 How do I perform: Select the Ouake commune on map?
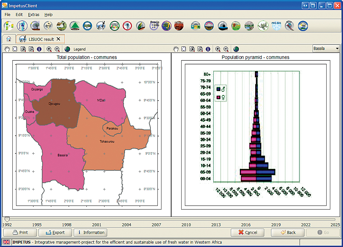[29, 112]
